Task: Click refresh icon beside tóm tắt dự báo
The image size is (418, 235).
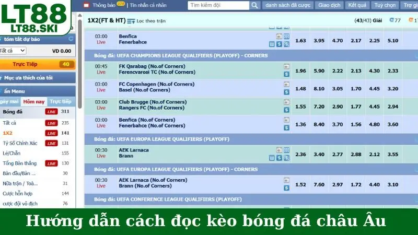Action: (x=71, y=39)
